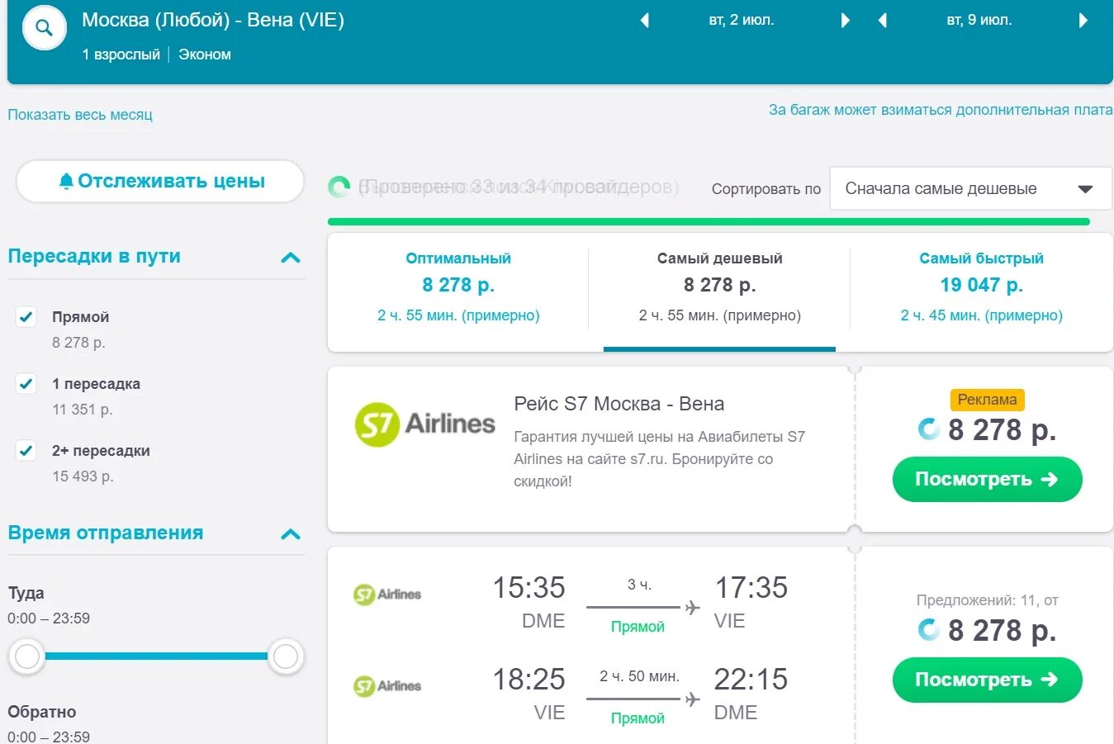
Task: Click the 2 ч. 50 мин. duration
Action: [x=639, y=676]
